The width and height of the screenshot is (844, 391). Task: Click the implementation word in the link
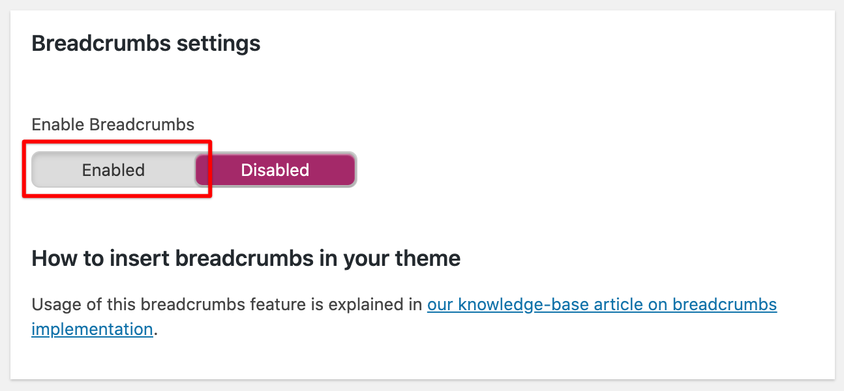pos(92,329)
